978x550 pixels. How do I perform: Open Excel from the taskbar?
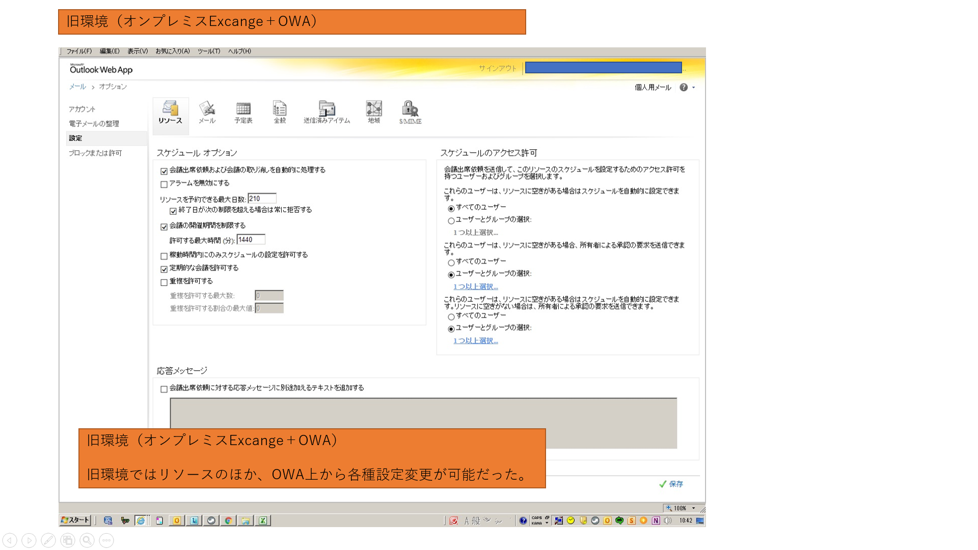263,520
